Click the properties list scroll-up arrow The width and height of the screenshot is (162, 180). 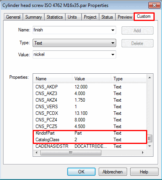click(x=150, y=78)
